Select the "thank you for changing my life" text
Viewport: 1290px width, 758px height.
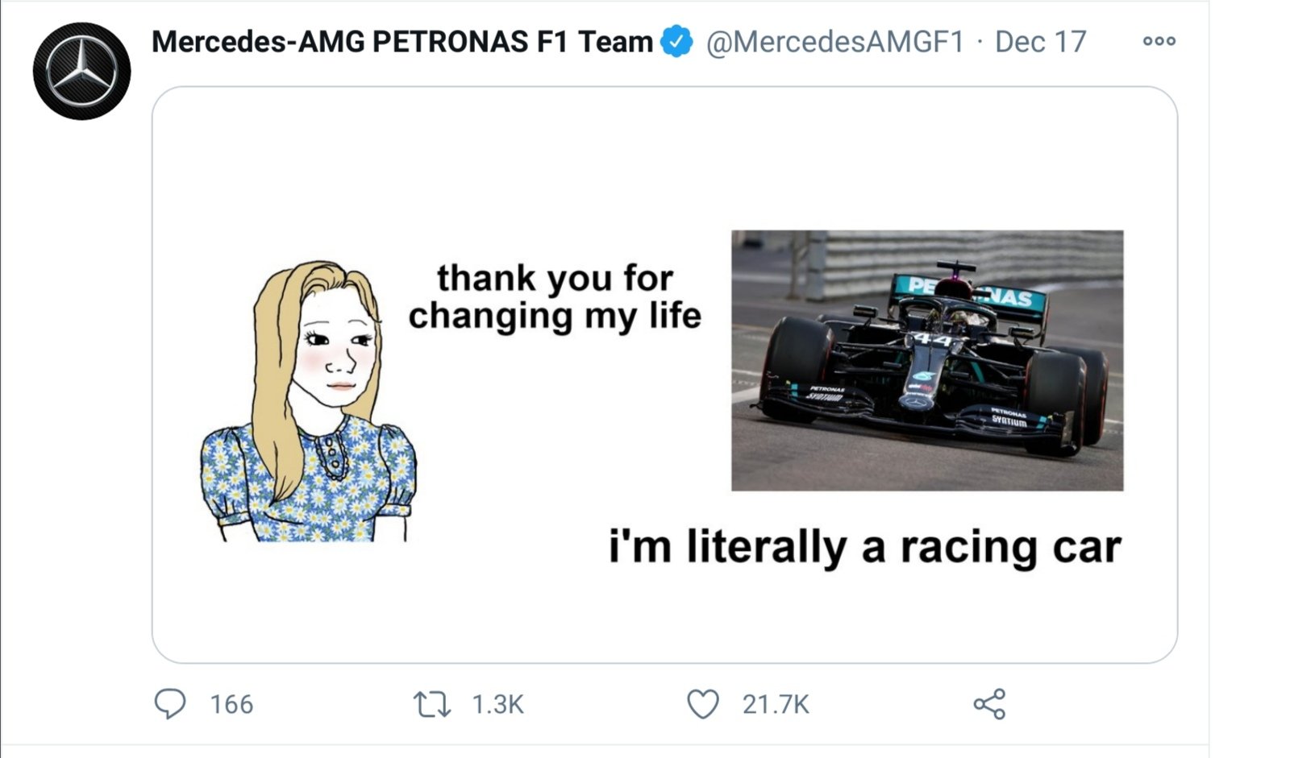[x=555, y=296]
